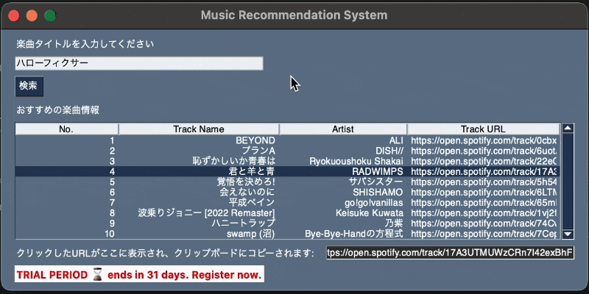Click artist RADWIMPS
This screenshot has width=589, height=294.
(x=378, y=172)
